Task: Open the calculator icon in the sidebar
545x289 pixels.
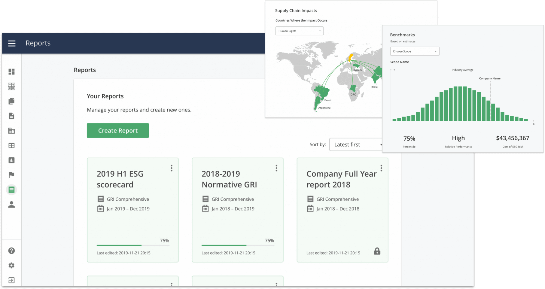Action: pyautogui.click(x=11, y=86)
